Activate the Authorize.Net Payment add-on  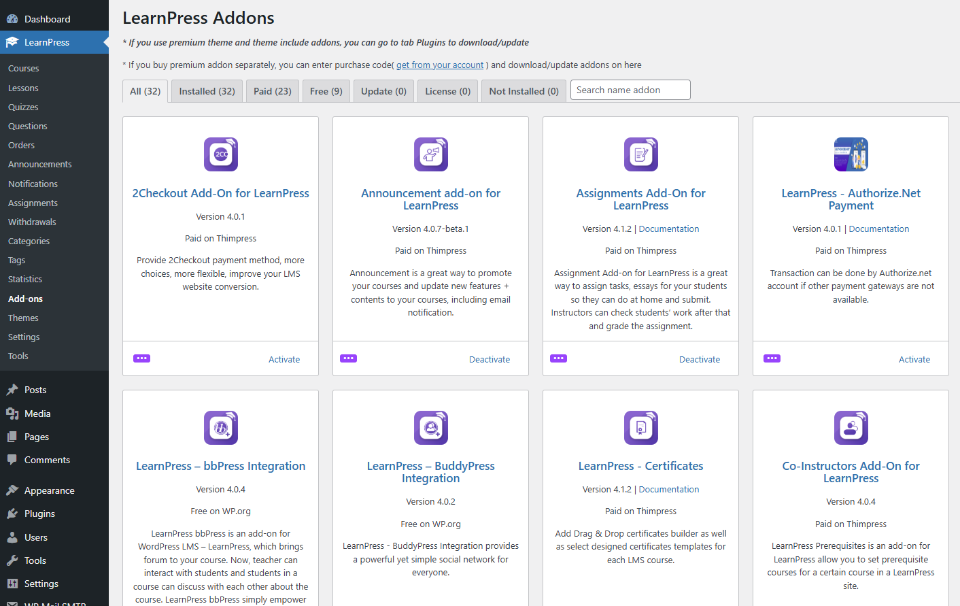tap(914, 360)
